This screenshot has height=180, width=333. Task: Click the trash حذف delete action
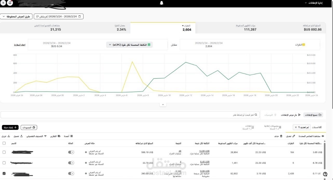278,136
